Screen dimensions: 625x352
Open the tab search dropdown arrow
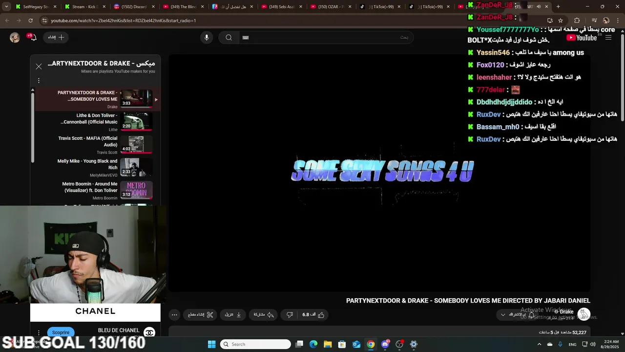pyautogui.click(x=6, y=7)
